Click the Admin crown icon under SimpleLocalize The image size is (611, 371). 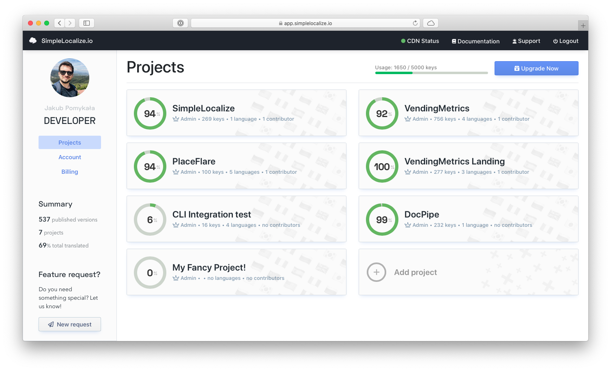point(176,119)
